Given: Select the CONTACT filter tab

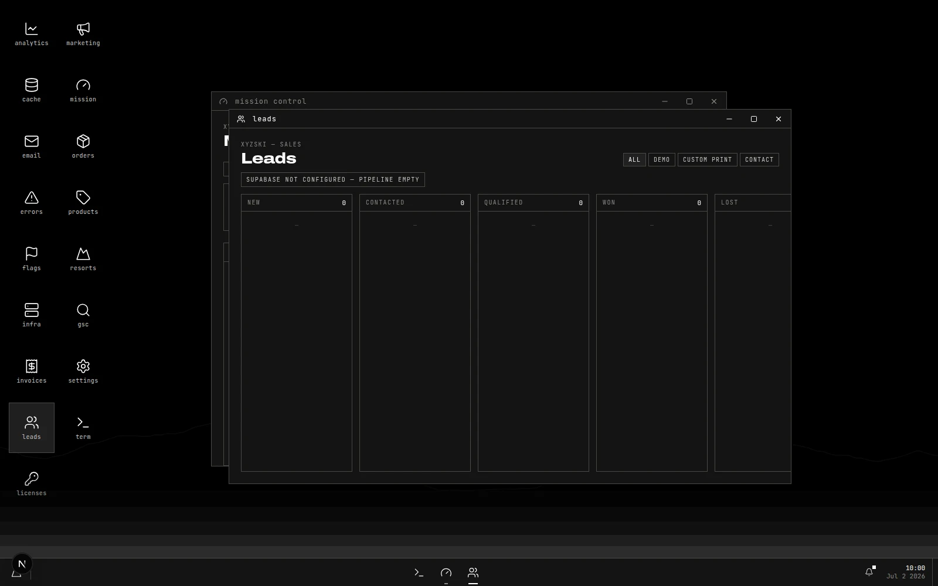Looking at the screenshot, I should coord(759,159).
